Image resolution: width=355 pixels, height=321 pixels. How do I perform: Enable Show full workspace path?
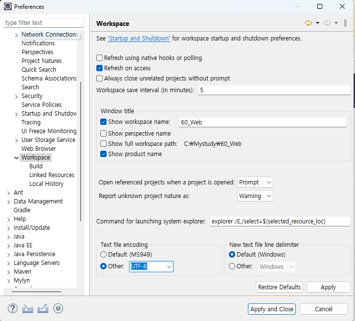click(x=103, y=144)
